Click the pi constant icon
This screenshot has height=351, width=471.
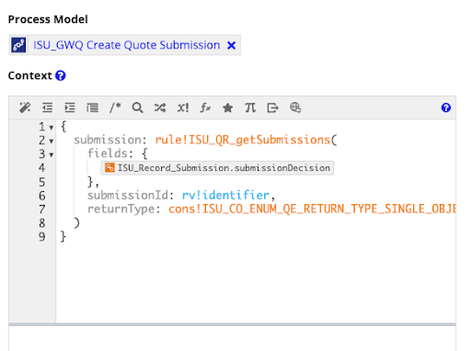tap(250, 108)
